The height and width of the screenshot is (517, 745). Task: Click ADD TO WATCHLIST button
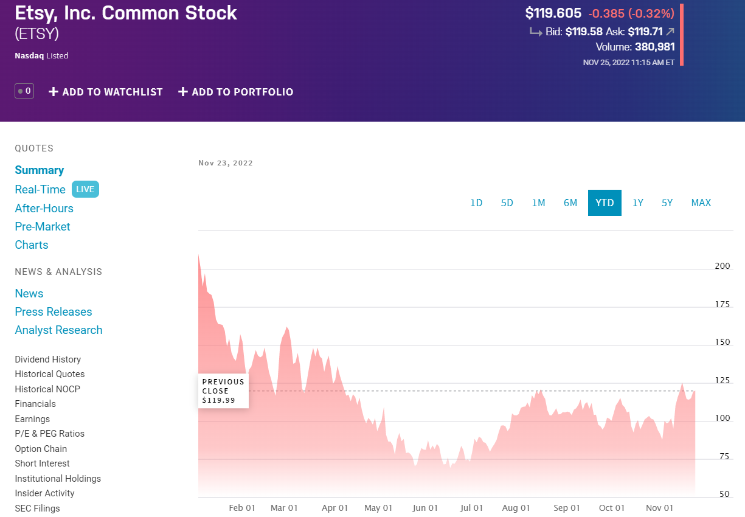[x=106, y=92]
